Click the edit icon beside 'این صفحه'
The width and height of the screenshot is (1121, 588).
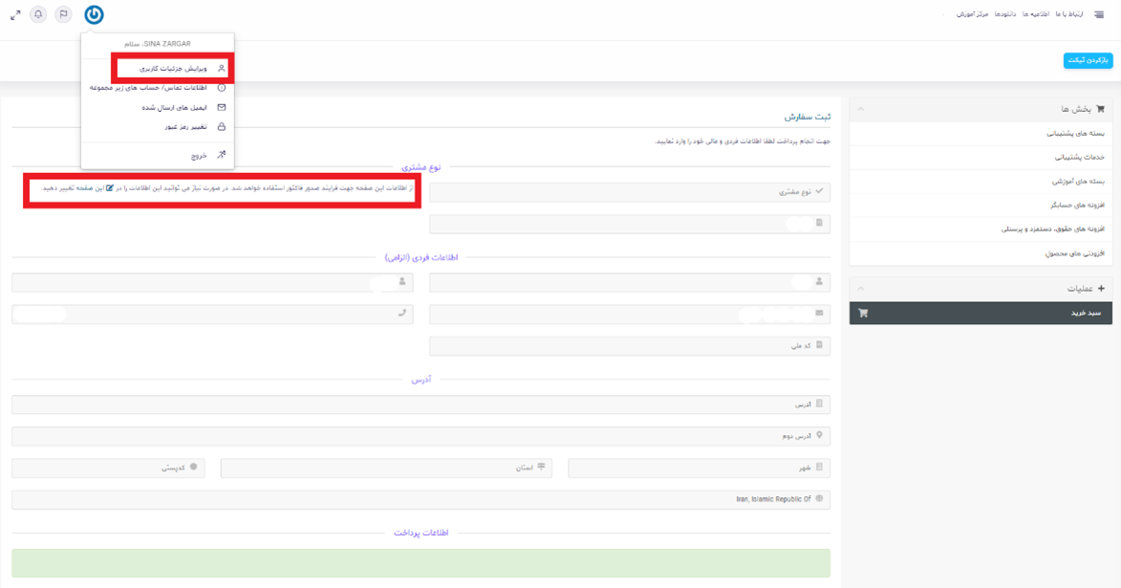[x=110, y=188]
